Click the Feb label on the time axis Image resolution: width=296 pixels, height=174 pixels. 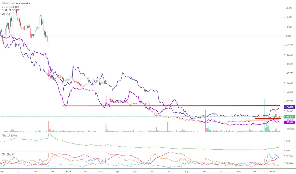85,171
